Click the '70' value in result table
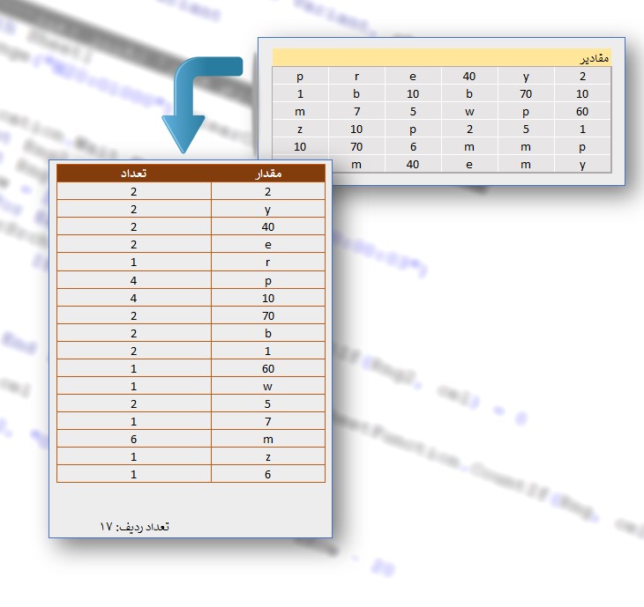This screenshot has height=607, width=644. (x=268, y=315)
